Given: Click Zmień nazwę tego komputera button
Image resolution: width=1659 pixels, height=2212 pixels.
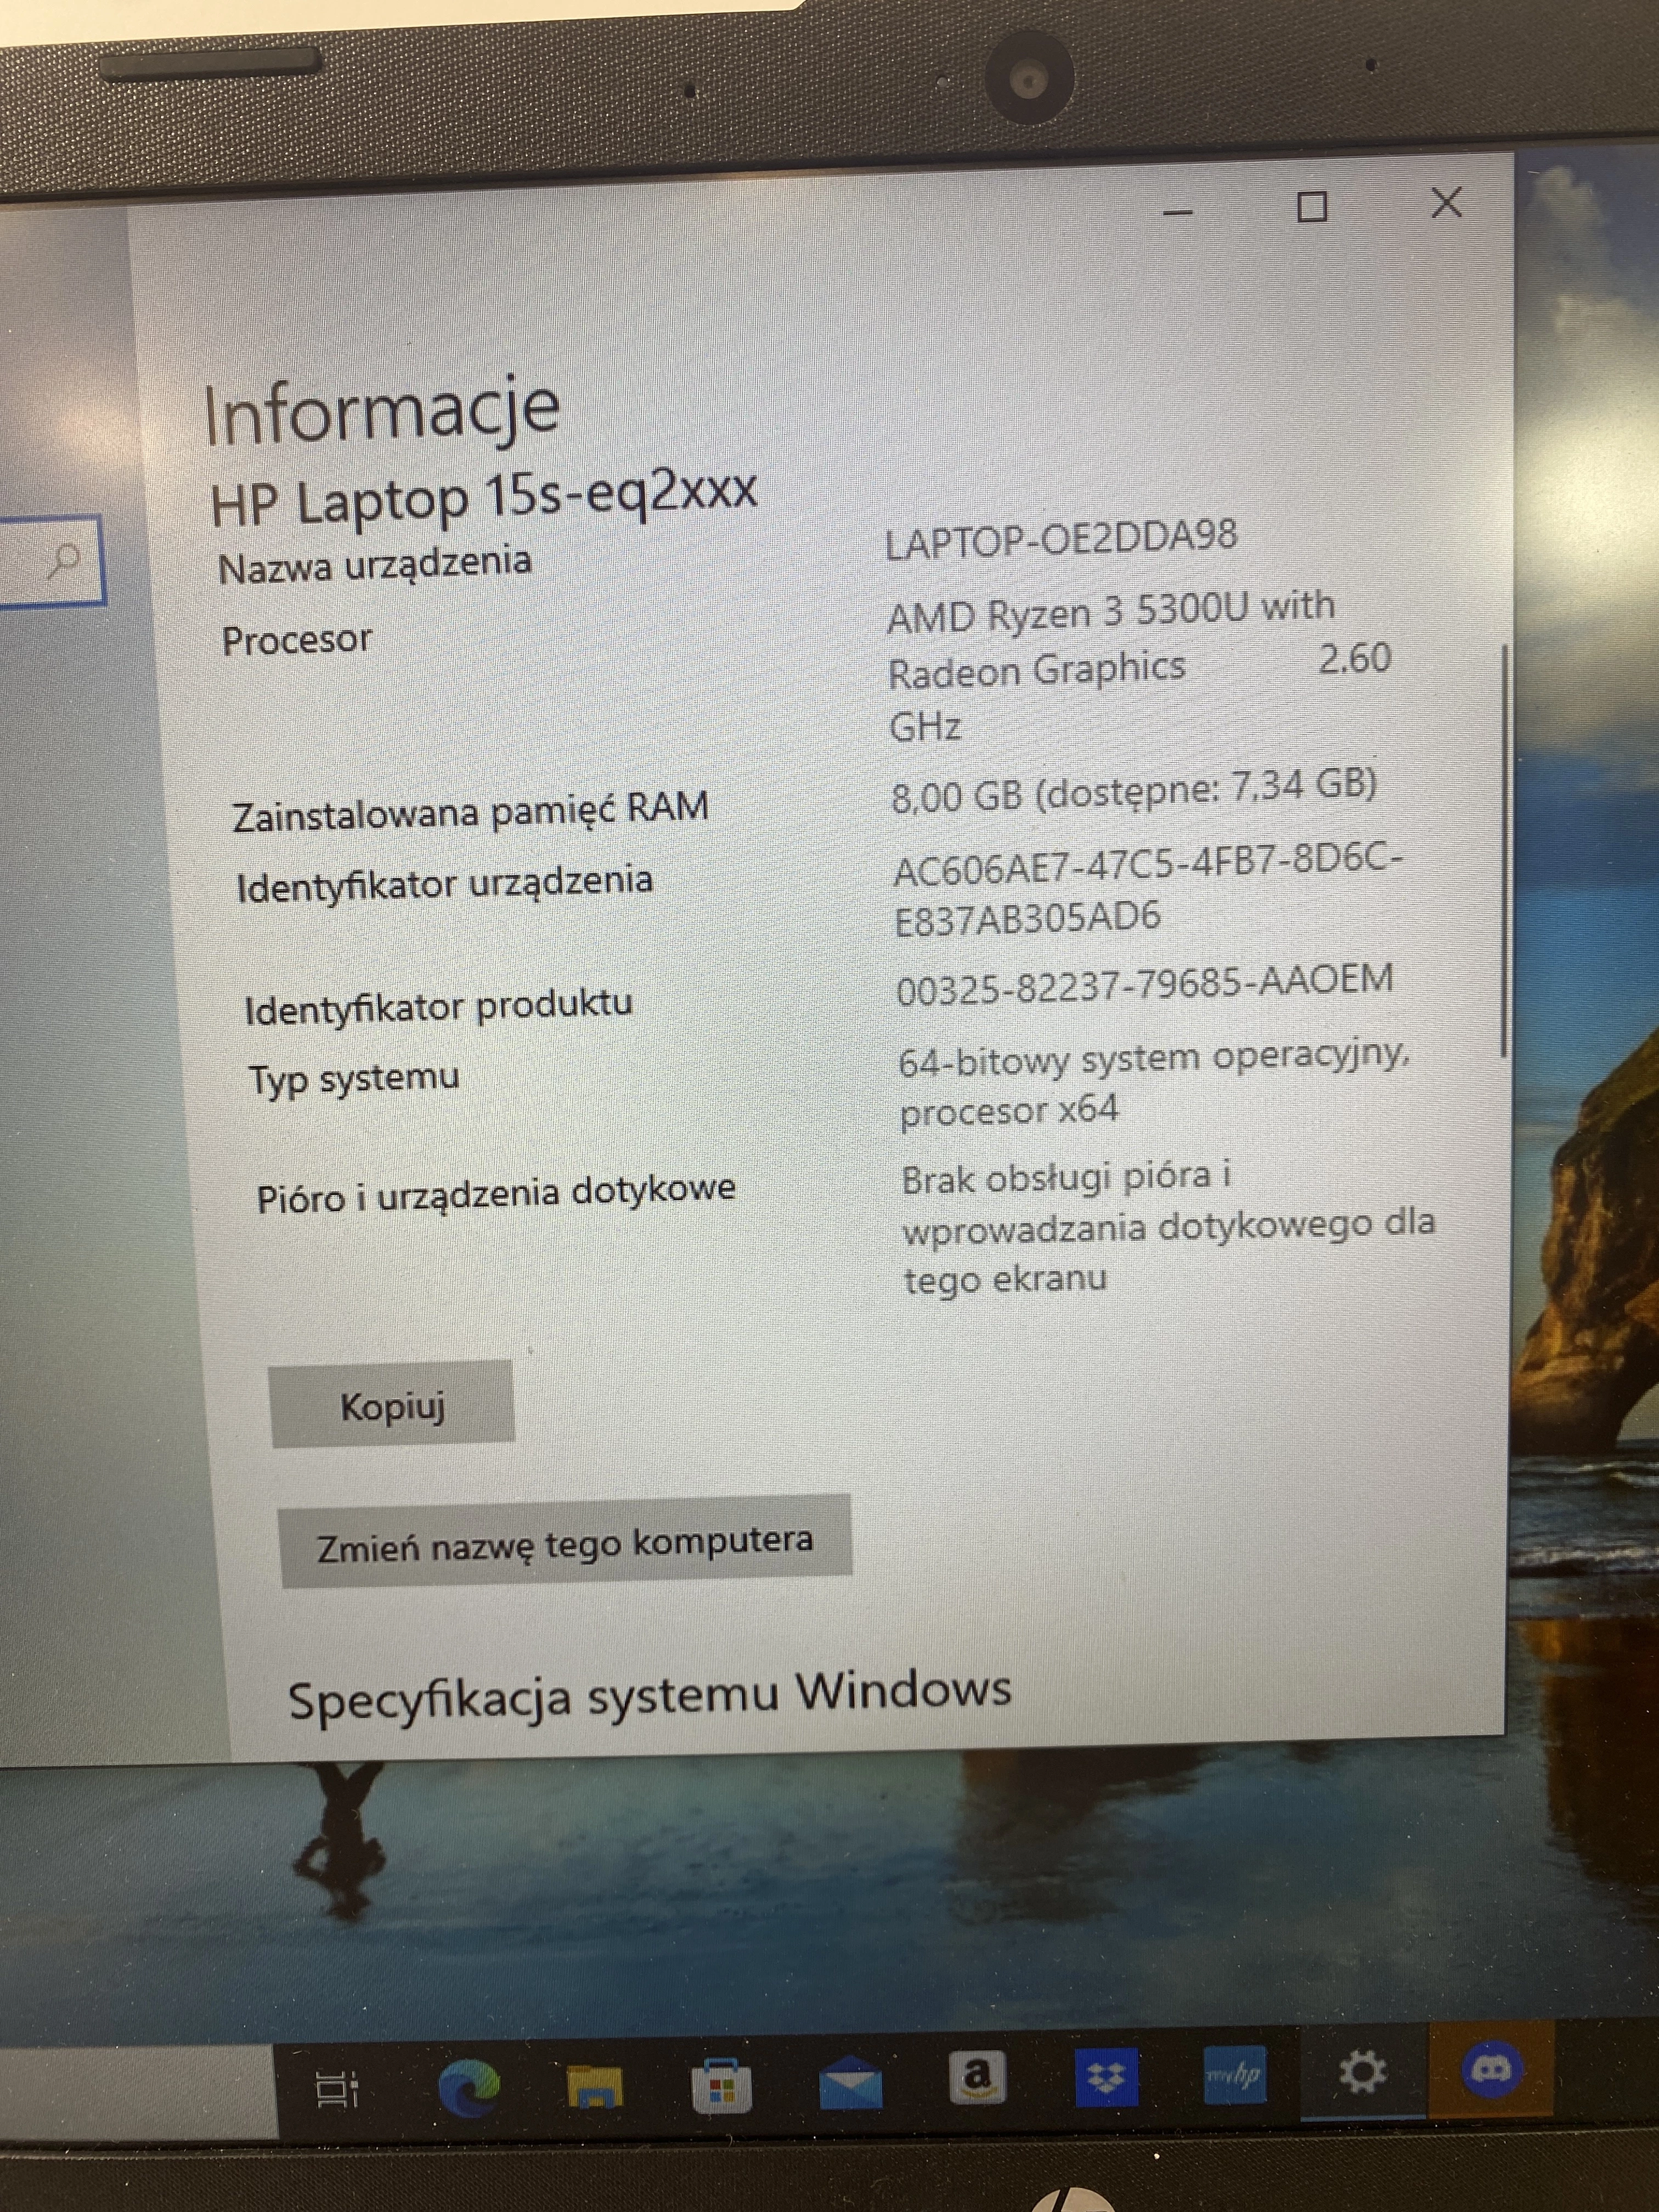Looking at the screenshot, I should [565, 1541].
